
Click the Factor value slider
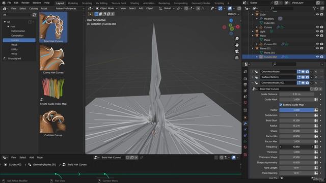[x=296, y=110]
